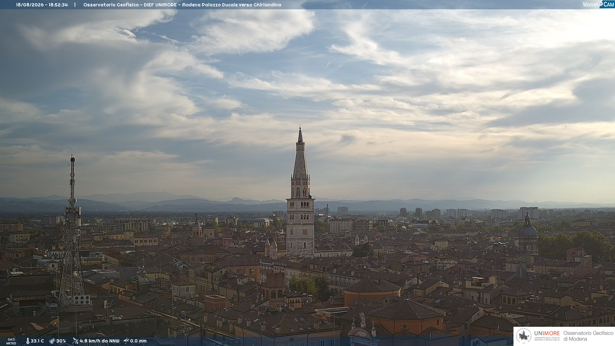Click the 4.8 km/h da NNW wind reading
This screenshot has width=615, height=346.
coord(99,341)
